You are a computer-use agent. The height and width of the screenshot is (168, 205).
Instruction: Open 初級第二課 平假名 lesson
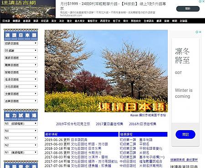coord(134,144)
